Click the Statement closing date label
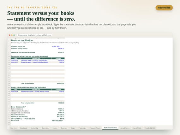The height and width of the screenshot is (135, 180). coord(18,47)
